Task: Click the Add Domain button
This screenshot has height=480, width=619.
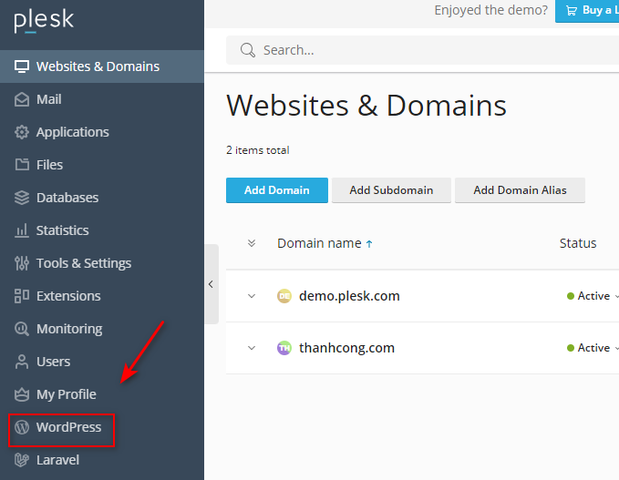Action: pos(277,190)
